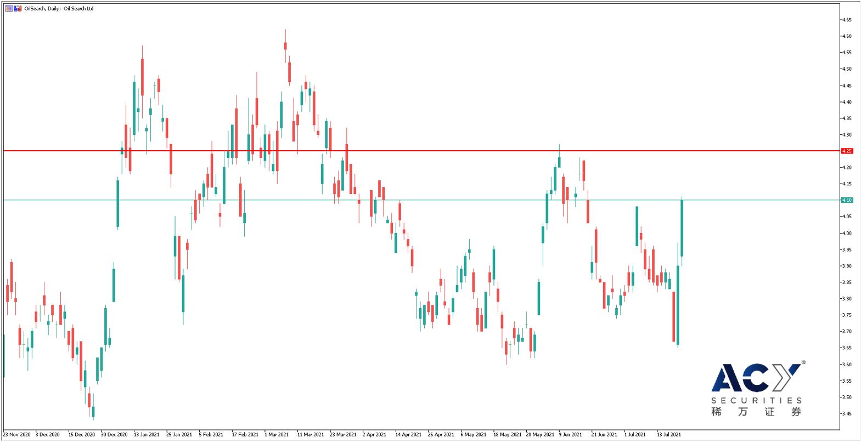
Task: Click the 3.45 label on the price scale
Action: point(847,413)
